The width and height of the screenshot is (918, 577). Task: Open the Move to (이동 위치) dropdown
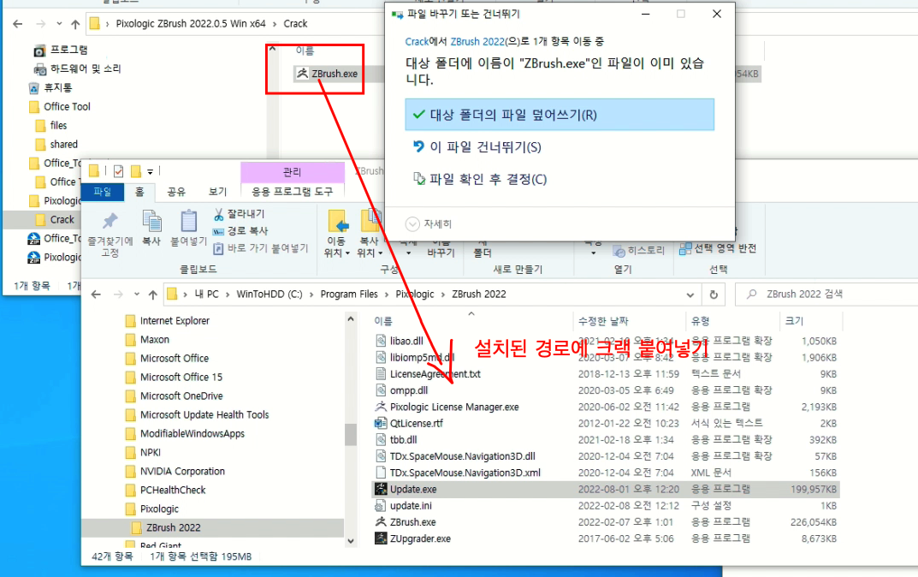336,253
